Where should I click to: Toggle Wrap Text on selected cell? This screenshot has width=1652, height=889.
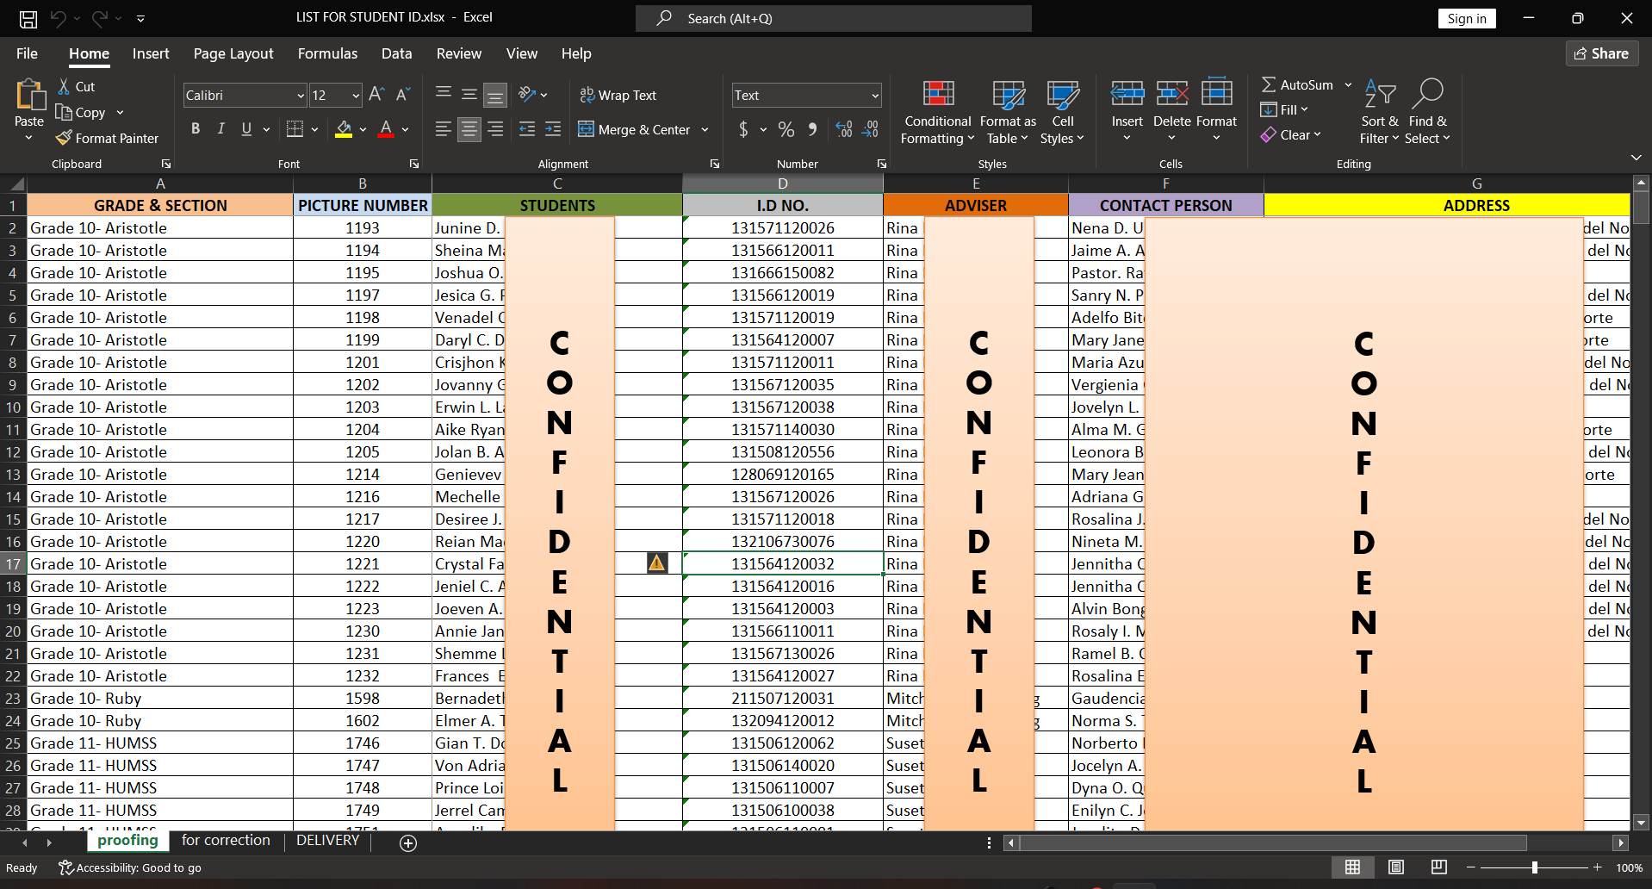618,95
